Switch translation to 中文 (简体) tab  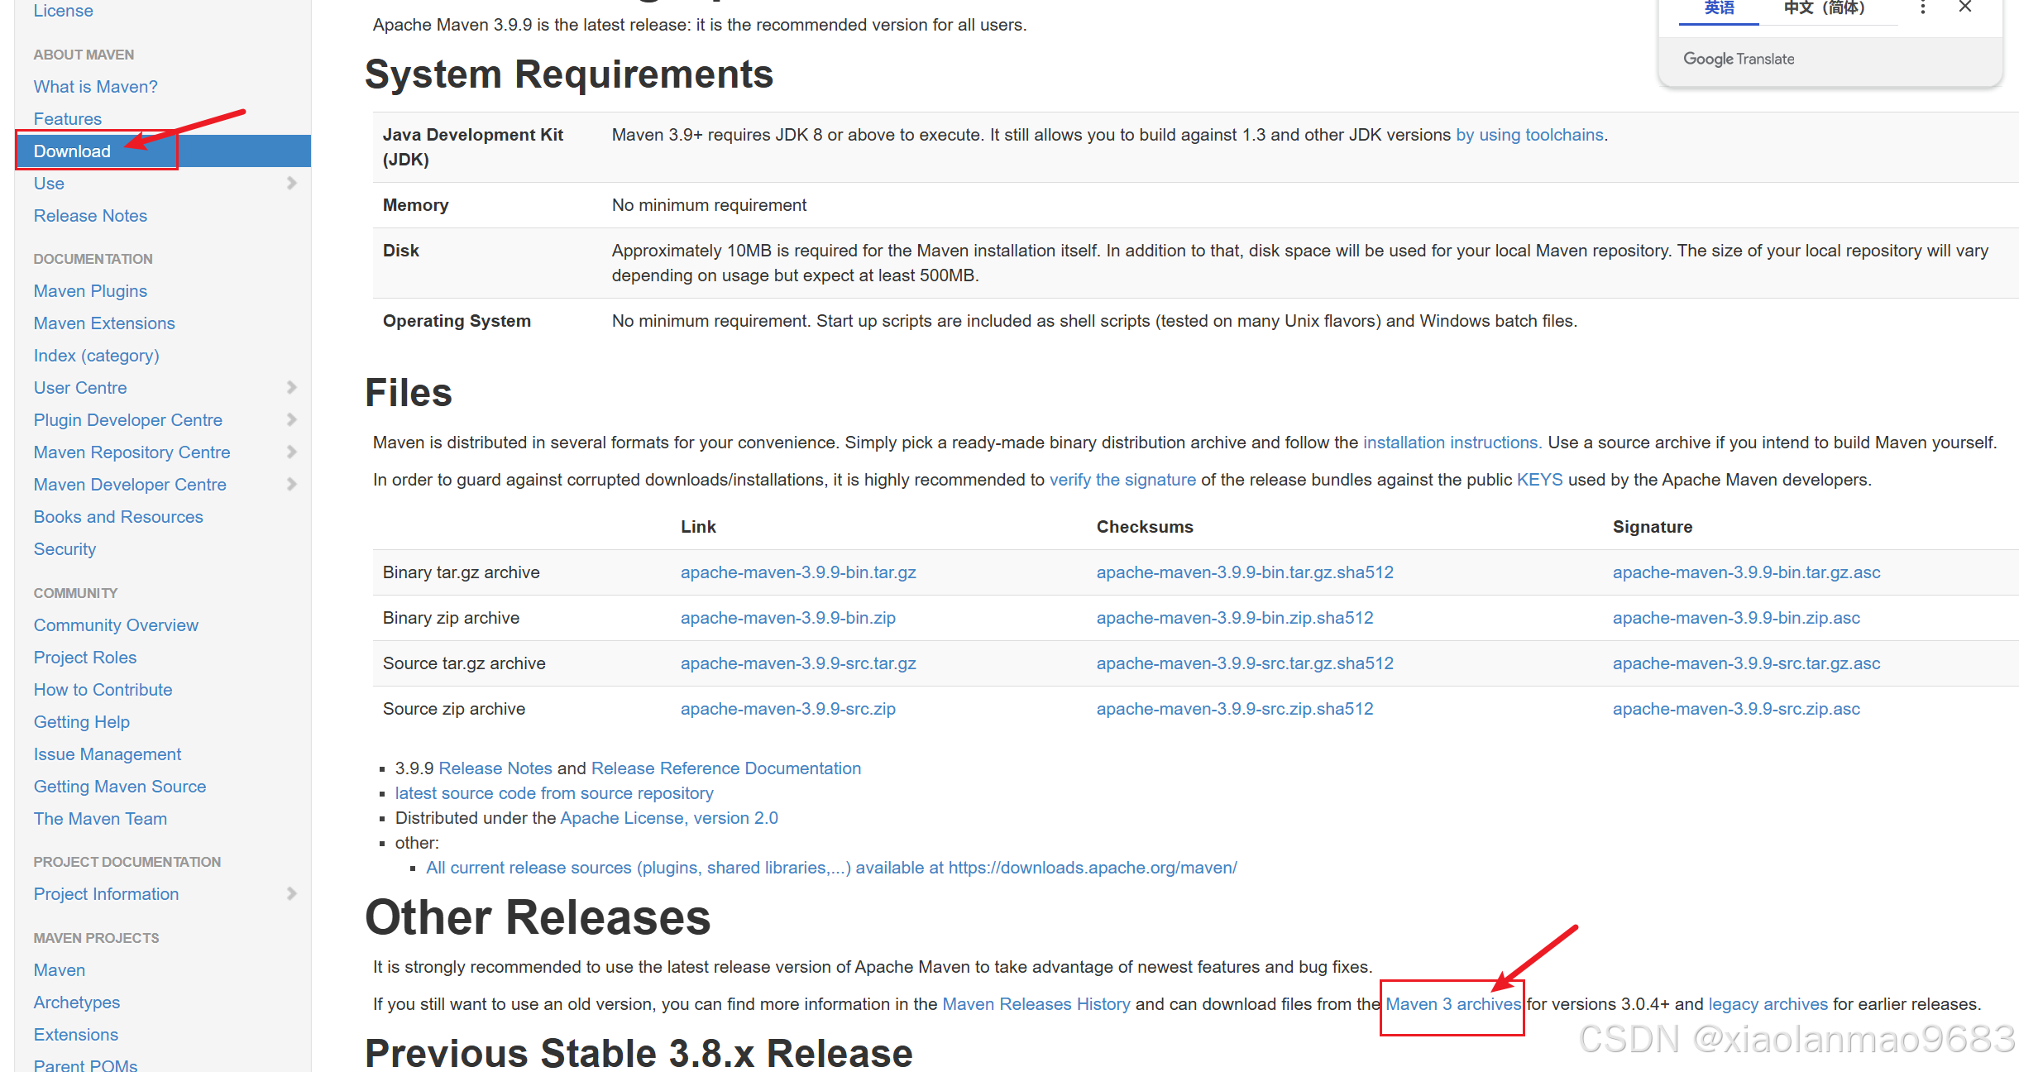tap(1825, 8)
